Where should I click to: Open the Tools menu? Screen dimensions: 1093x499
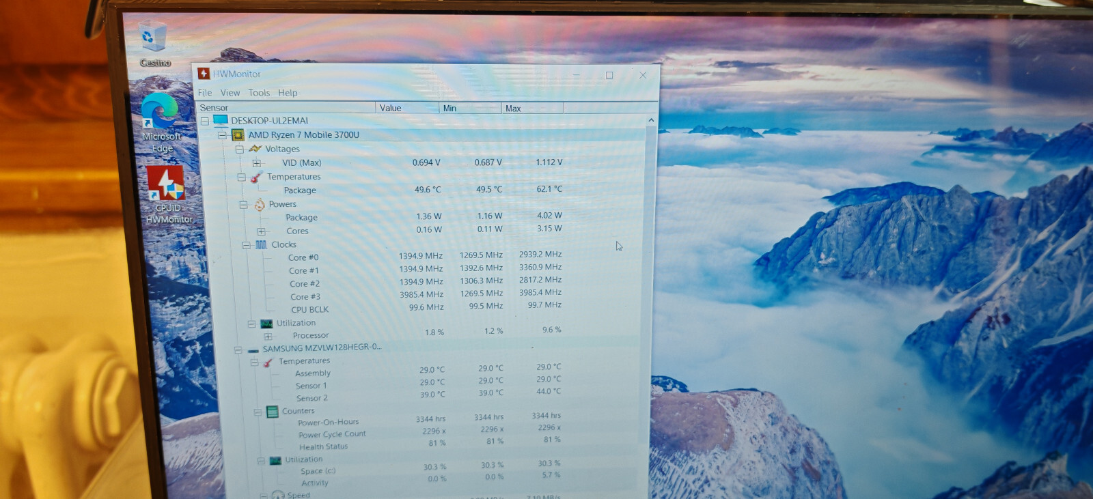[259, 93]
